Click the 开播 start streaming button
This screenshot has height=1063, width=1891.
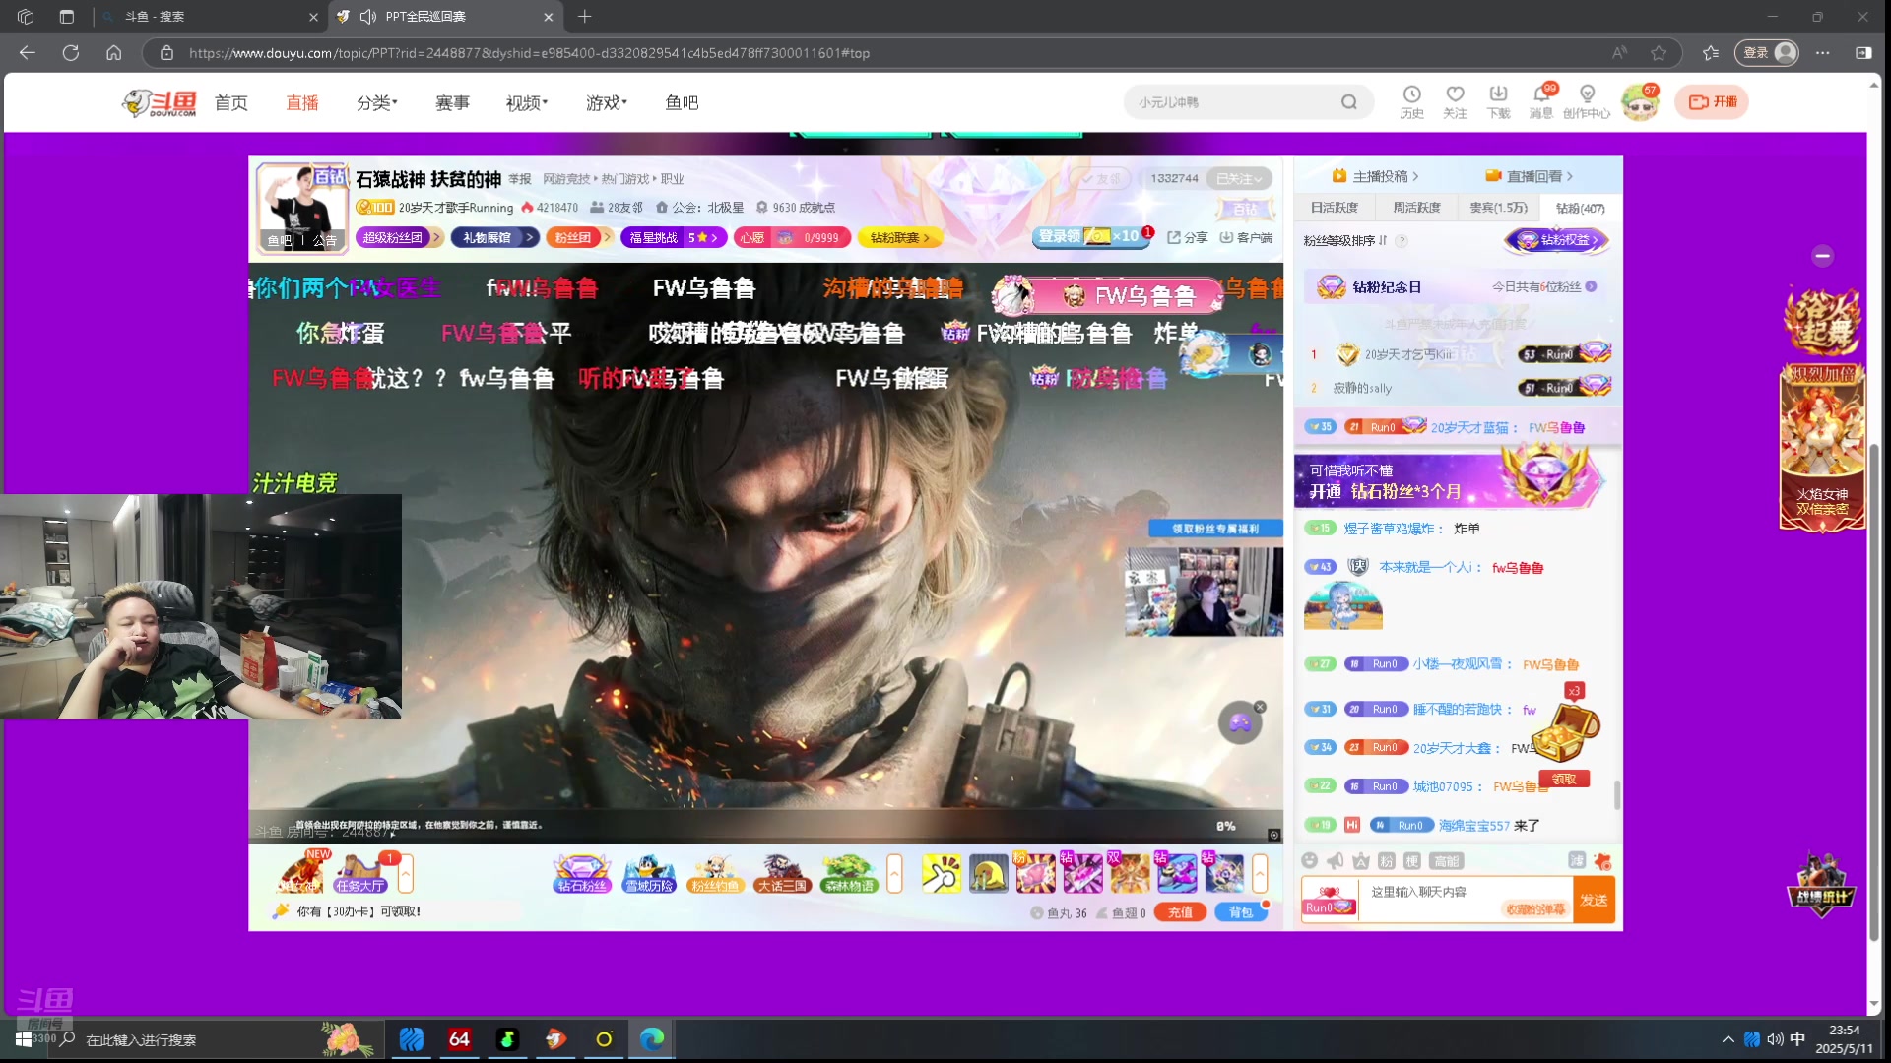[x=1712, y=101]
